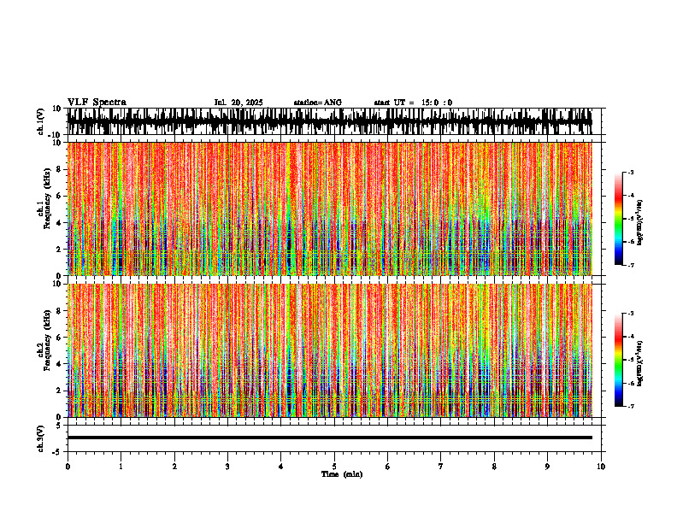Click time axis tick label "1"
Viewport: 677px width, 523px height.
[x=121, y=467]
